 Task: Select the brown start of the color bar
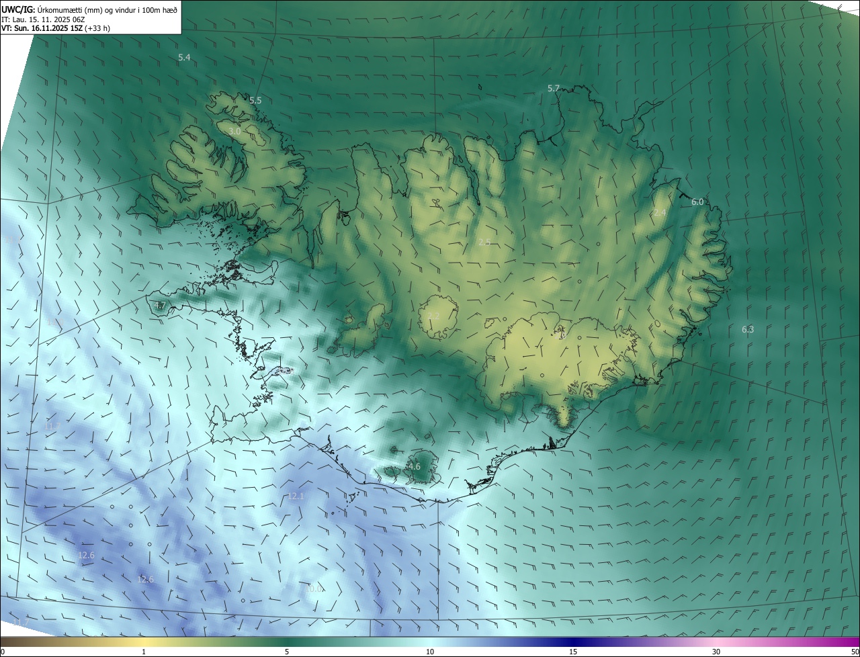[x=7, y=642]
